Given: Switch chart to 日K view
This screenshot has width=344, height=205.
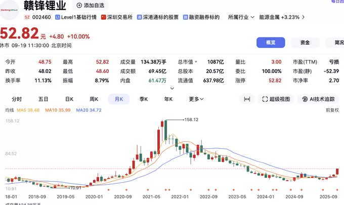Looking at the screenshot, I should point(69,99).
